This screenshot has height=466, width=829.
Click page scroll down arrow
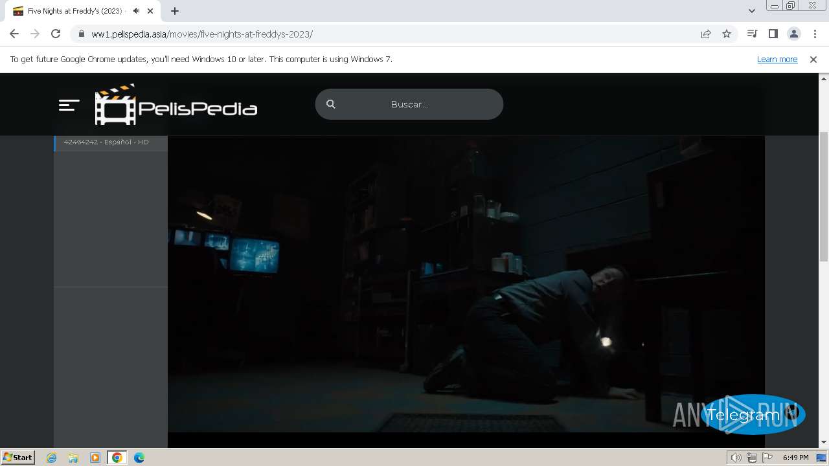(824, 442)
